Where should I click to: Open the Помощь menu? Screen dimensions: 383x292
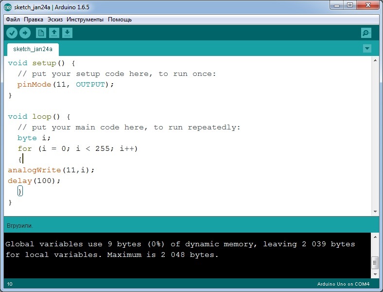[120, 19]
